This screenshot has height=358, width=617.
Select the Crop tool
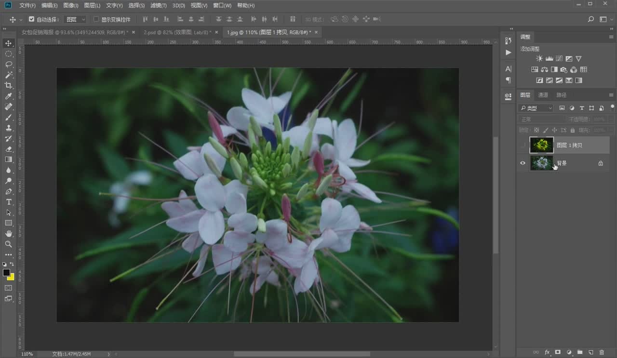pyautogui.click(x=9, y=86)
